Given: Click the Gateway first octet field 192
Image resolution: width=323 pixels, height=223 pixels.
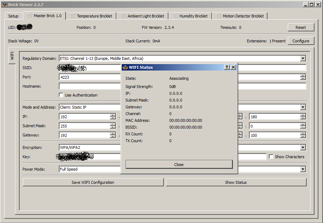Looking at the screenshot, I should click(x=85, y=135).
